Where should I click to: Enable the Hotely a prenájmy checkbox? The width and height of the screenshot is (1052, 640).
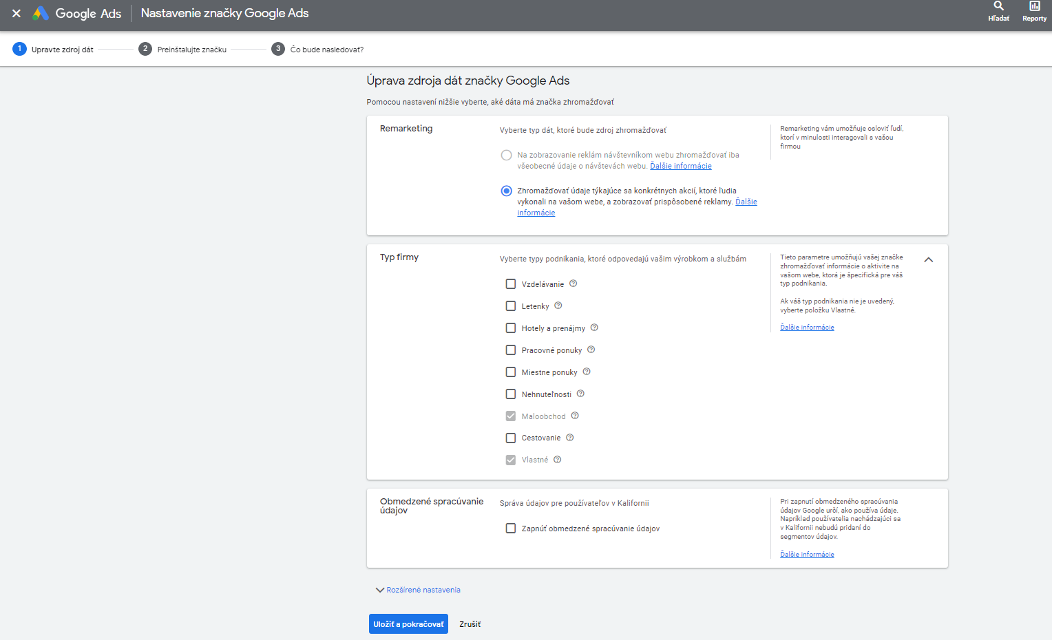tap(511, 328)
